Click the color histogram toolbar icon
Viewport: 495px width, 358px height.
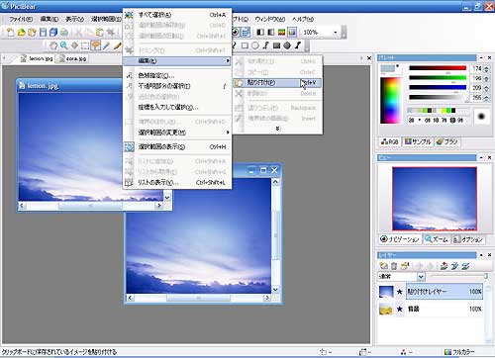pos(292,32)
